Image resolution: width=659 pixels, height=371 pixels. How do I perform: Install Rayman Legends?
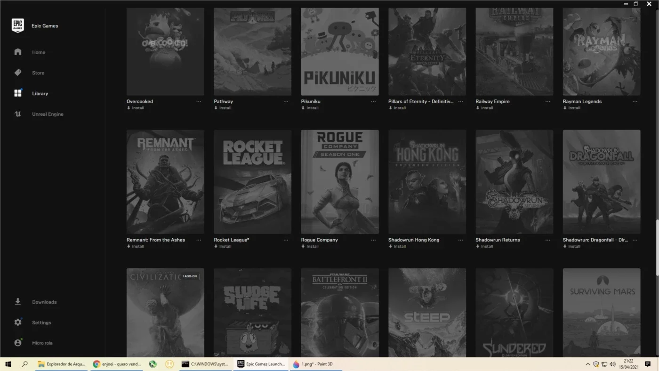click(x=572, y=108)
